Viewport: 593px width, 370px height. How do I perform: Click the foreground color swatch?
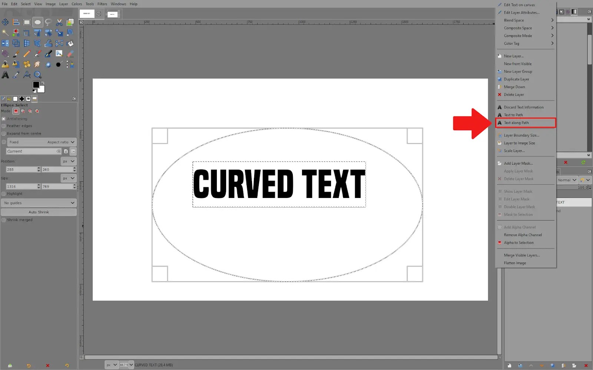coord(36,84)
